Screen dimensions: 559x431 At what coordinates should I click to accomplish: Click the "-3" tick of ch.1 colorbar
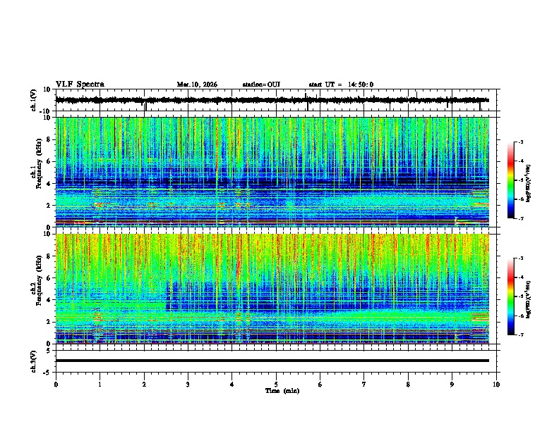click(521, 142)
